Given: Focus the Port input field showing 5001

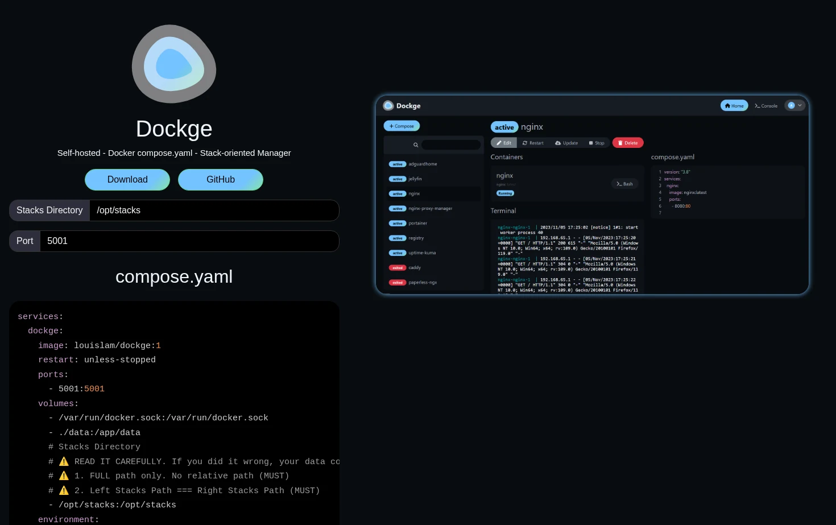Looking at the screenshot, I should pyautogui.click(x=189, y=241).
